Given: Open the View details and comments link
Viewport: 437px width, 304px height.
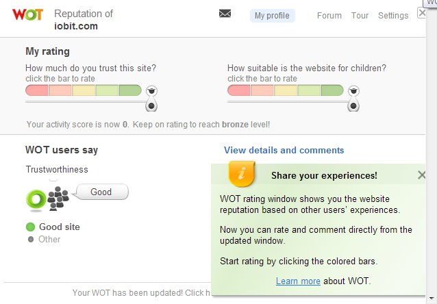Looking at the screenshot, I should click(x=284, y=151).
